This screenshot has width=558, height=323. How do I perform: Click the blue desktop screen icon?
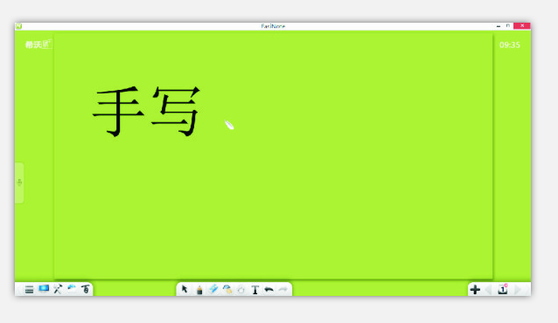tap(44, 289)
